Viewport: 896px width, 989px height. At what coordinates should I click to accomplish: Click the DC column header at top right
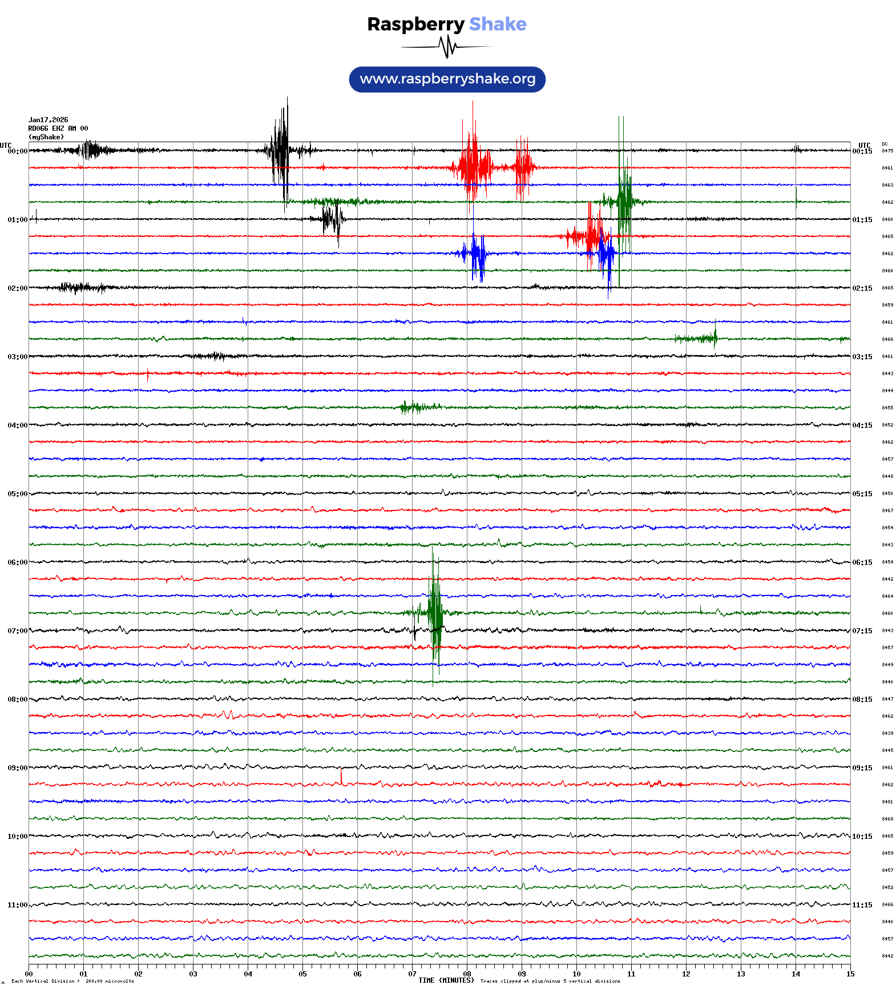pos(885,144)
